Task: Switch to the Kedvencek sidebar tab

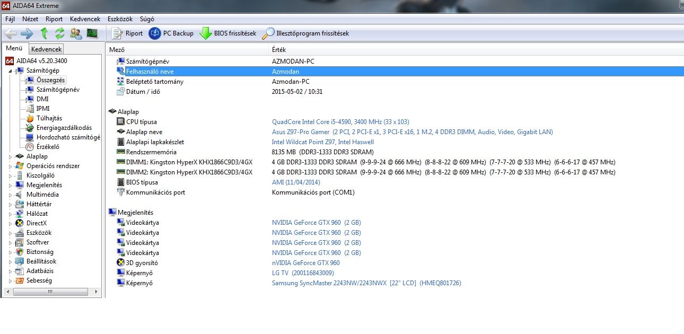Action: coord(47,49)
